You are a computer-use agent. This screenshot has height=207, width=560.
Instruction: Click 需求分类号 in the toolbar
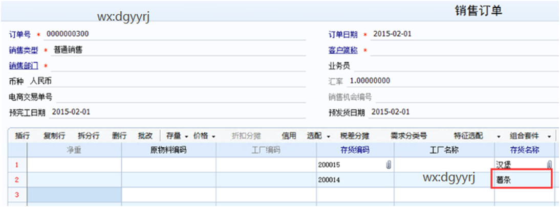(x=408, y=136)
